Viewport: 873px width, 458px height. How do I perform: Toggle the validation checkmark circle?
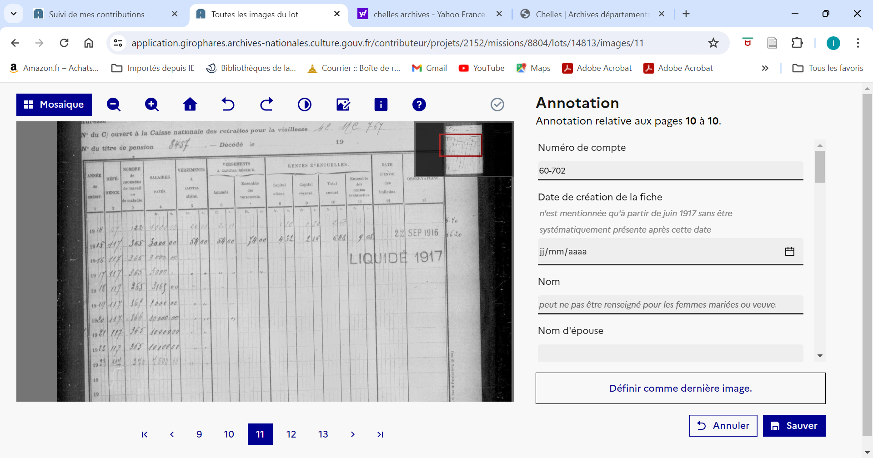point(497,105)
